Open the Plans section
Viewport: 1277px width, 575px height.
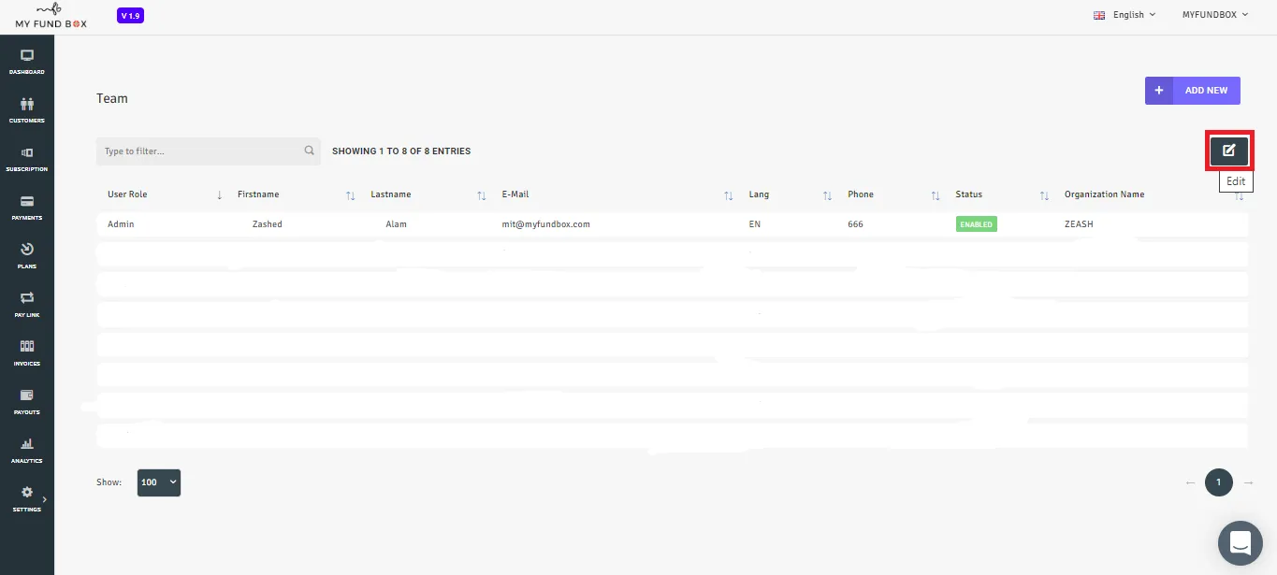coord(27,255)
